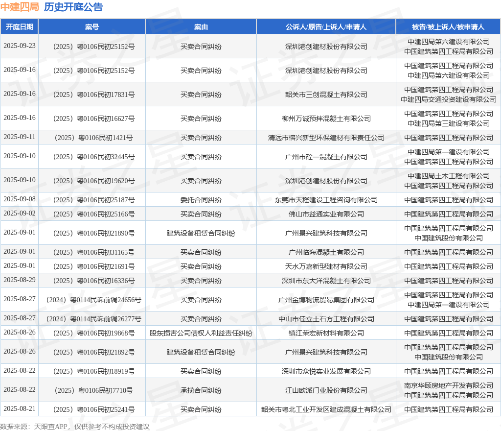Click plaintiff 镇江荣宏新材料有限公司
The image size is (501, 431).
click(x=326, y=333)
